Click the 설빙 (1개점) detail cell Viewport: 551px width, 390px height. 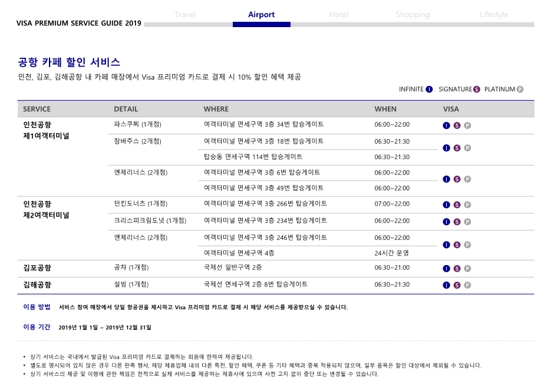pyautogui.click(x=131, y=284)
